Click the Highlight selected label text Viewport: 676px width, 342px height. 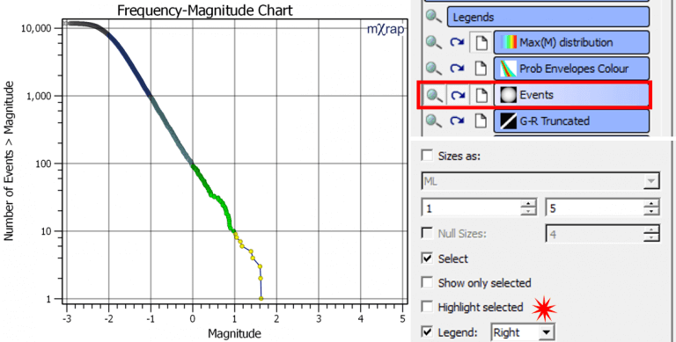(x=481, y=307)
